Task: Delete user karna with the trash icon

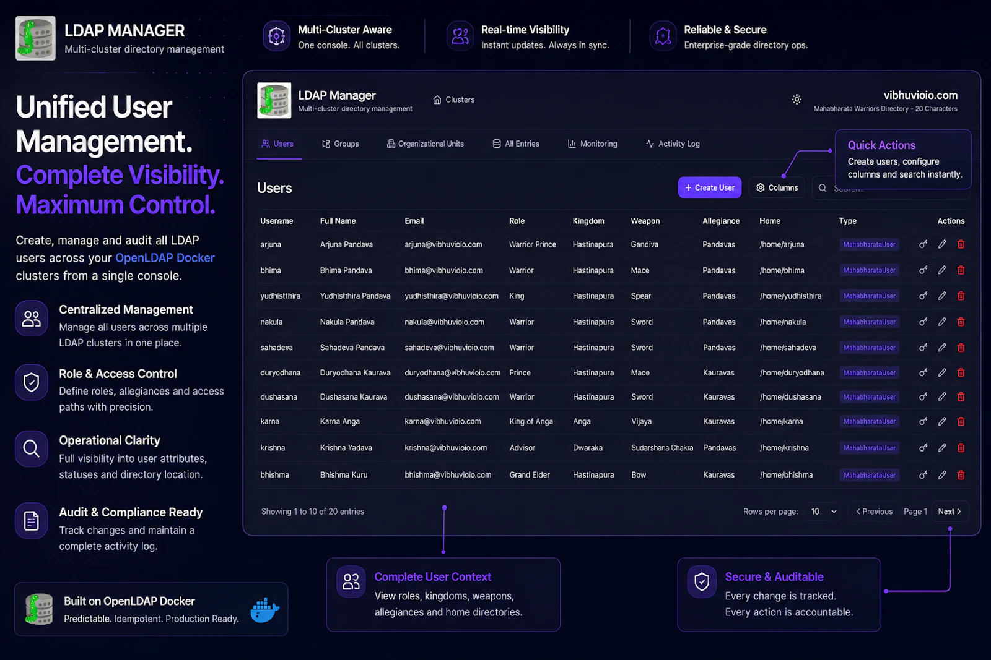Action: (x=961, y=421)
